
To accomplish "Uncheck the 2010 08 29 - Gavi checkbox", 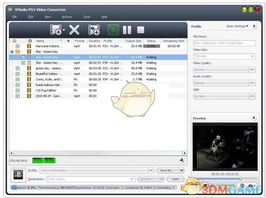I will (x=18, y=96).
